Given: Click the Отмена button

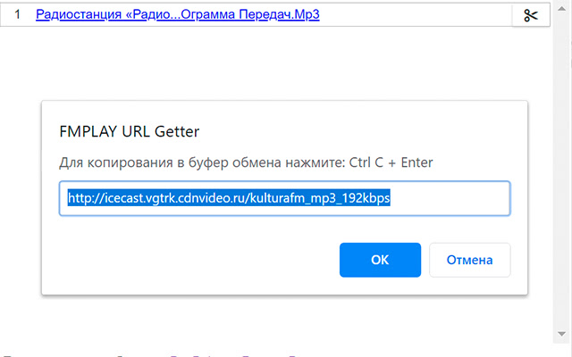Looking at the screenshot, I should point(470,260).
